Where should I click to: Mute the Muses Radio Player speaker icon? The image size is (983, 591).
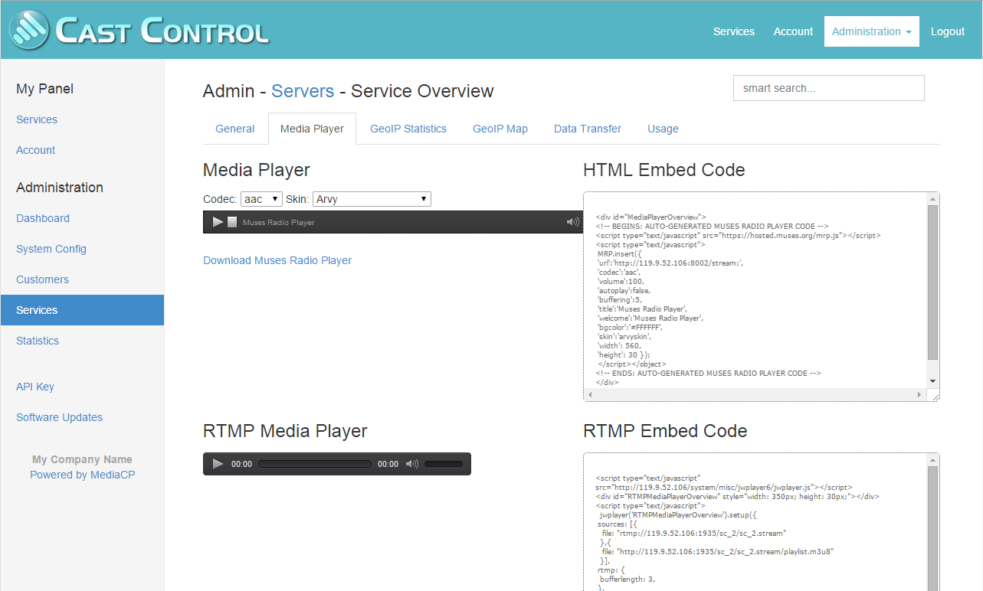pyautogui.click(x=572, y=221)
